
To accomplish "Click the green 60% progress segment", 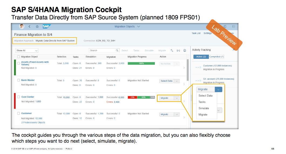I will [x=144, y=97].
